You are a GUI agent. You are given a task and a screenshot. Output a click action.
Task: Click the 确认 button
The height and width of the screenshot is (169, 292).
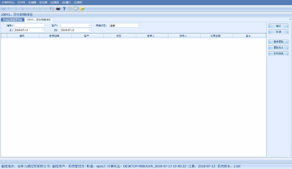tap(279, 26)
